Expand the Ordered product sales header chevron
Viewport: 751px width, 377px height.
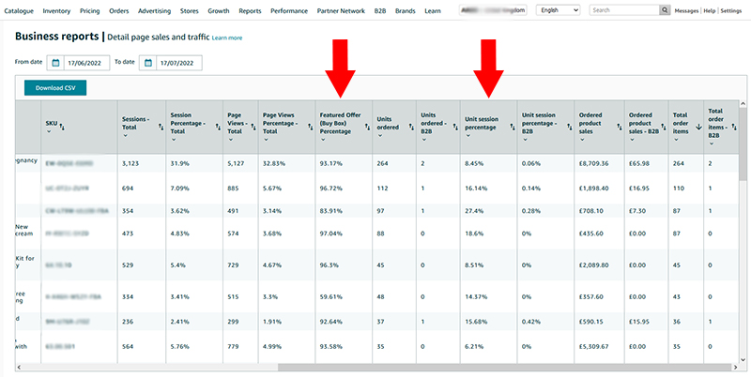(x=582, y=140)
